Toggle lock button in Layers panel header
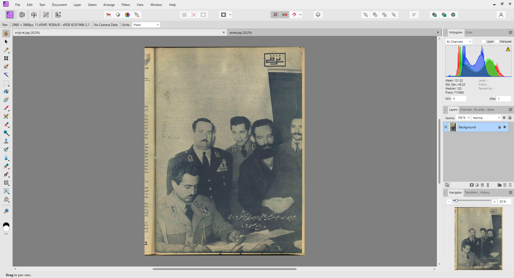The height and width of the screenshot is (278, 514). 510,118
